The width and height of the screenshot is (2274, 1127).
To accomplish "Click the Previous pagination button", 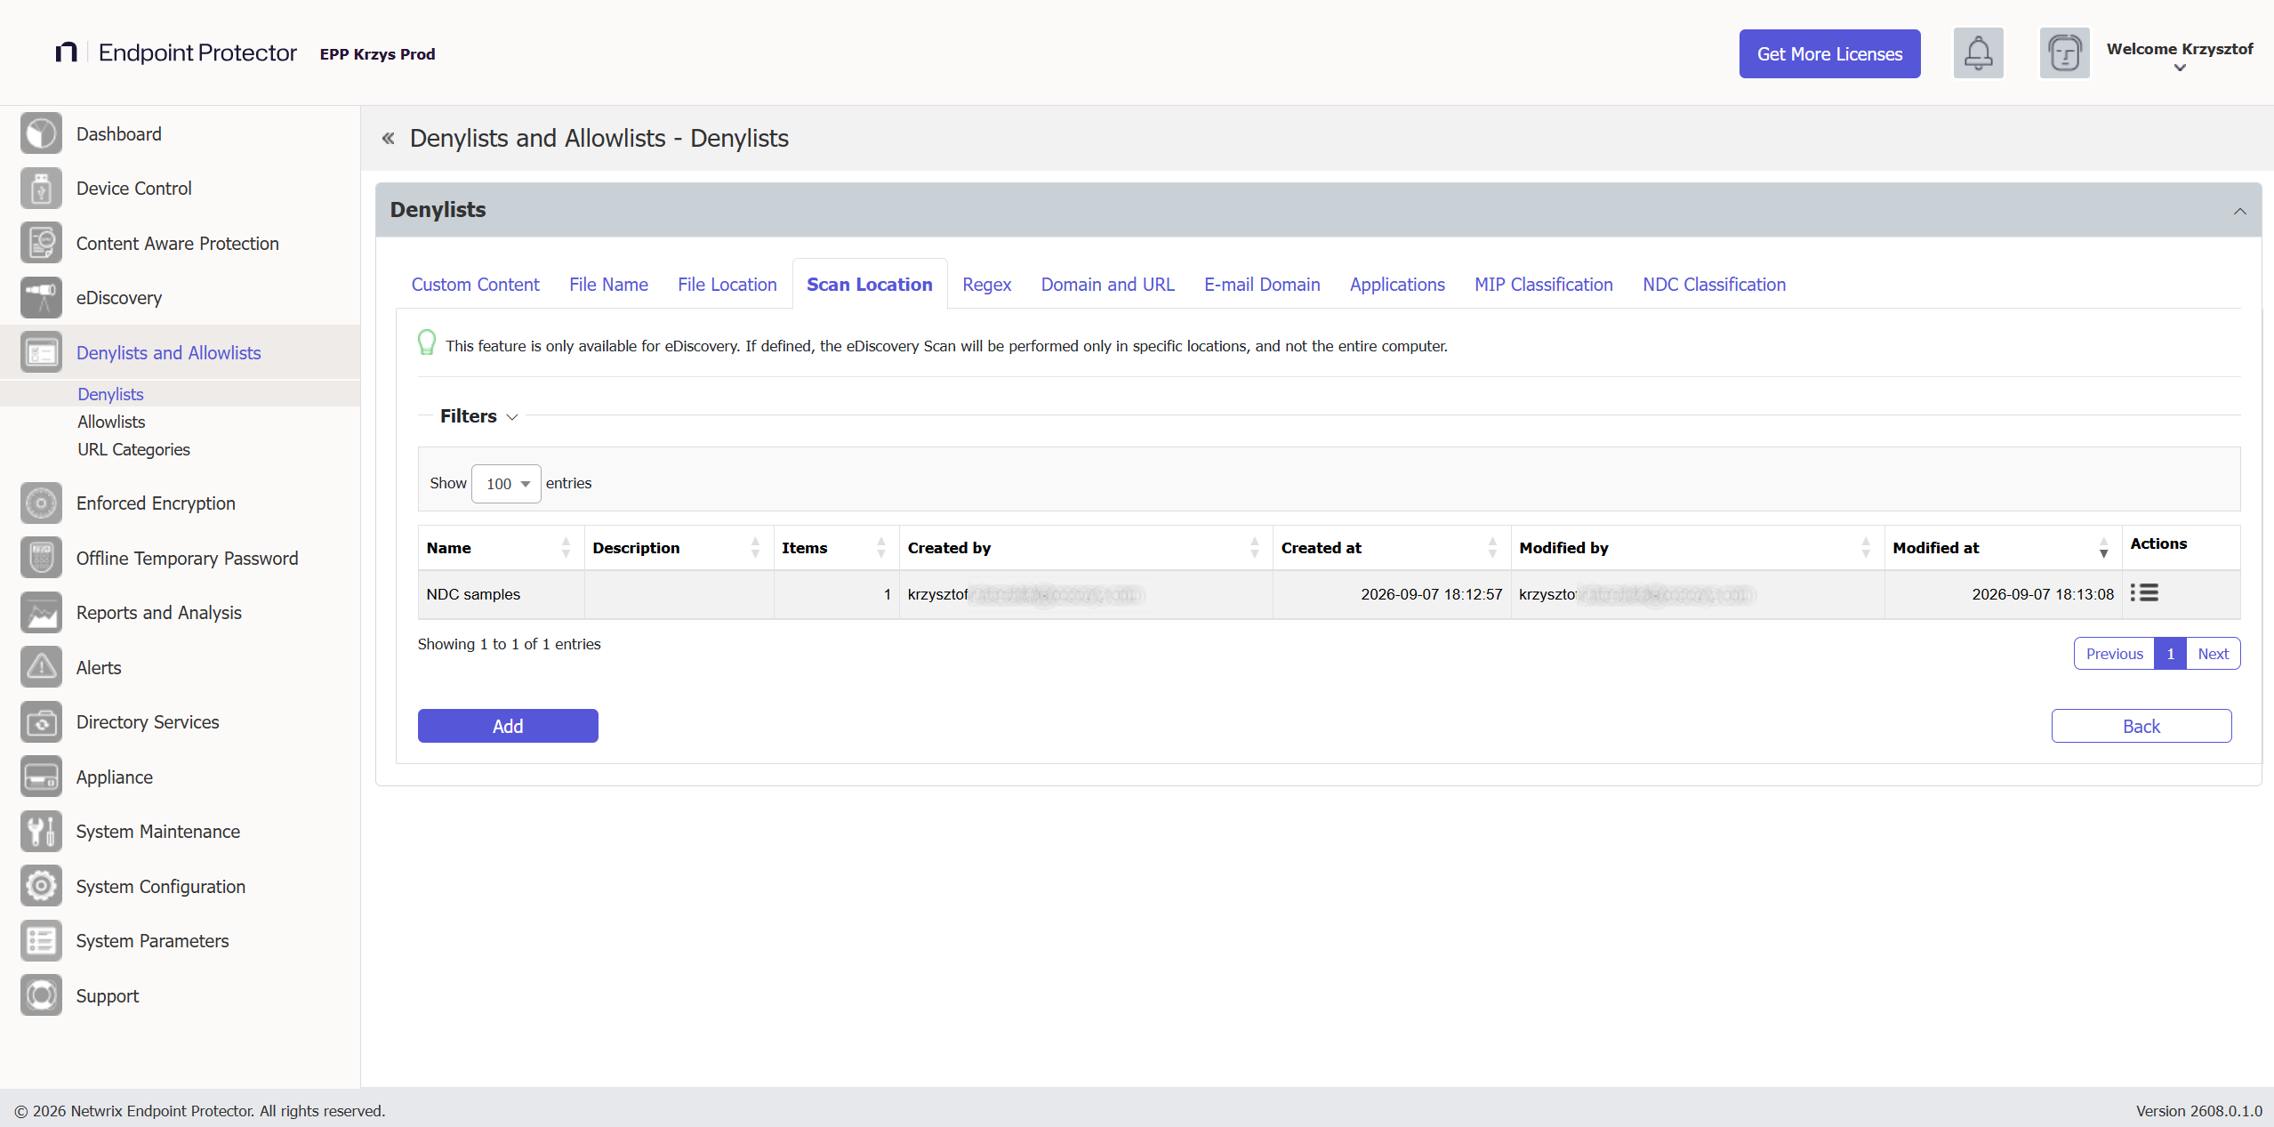I will point(2114,654).
